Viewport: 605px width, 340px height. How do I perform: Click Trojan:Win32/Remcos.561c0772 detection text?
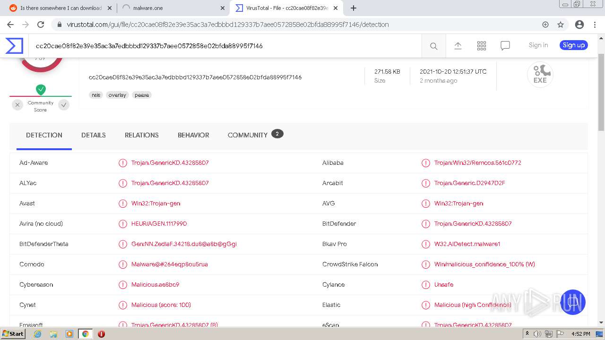478,163
